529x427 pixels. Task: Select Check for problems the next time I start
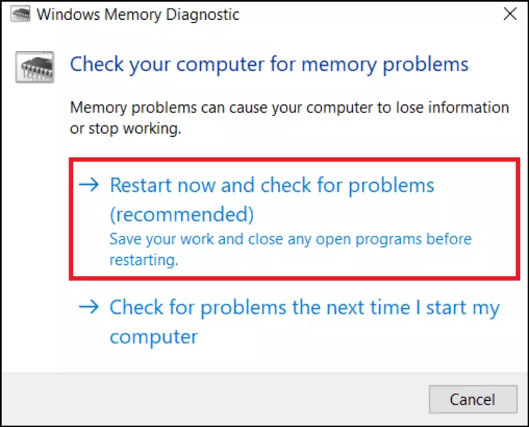(x=304, y=309)
